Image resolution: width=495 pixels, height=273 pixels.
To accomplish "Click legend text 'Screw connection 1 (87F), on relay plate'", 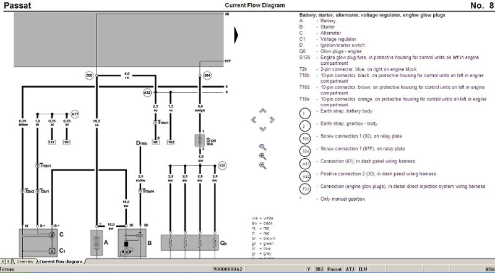I will click(x=363, y=148).
